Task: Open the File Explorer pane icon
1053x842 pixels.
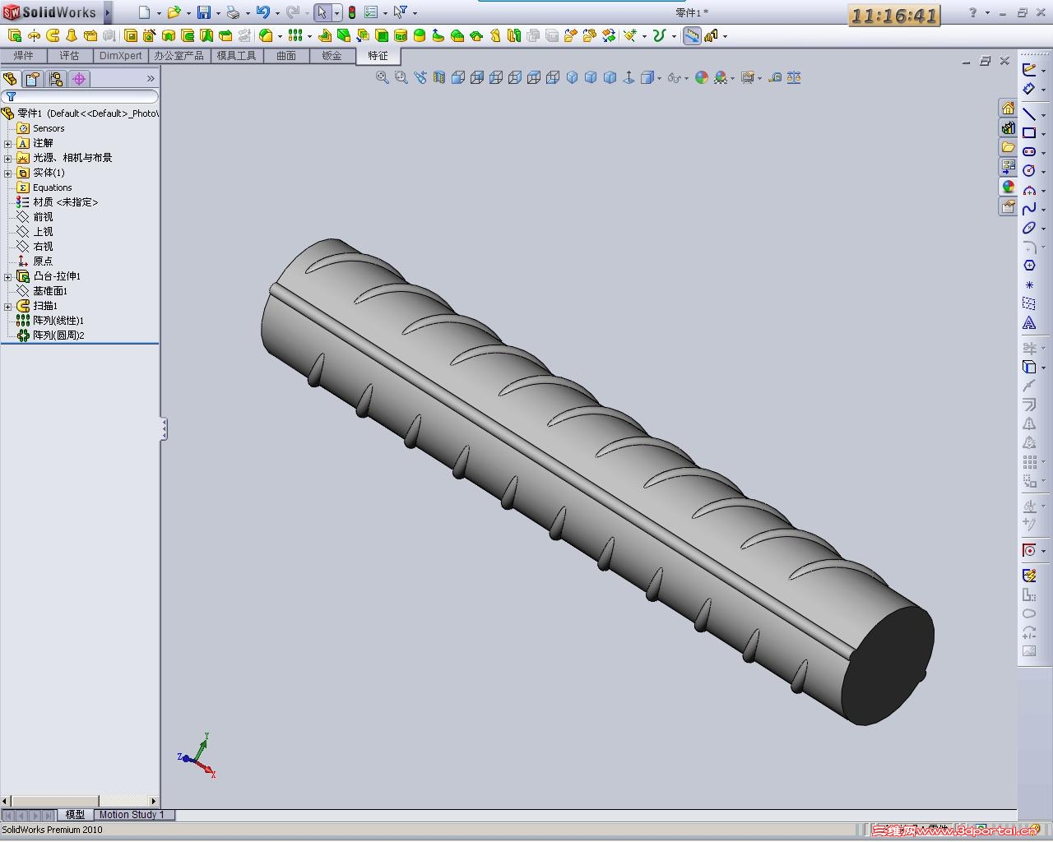Action: pyautogui.click(x=1008, y=148)
